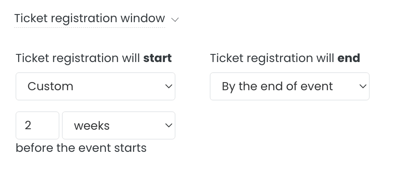
Task: Select the weeks text in the unit dropdown
Action: coord(92,126)
